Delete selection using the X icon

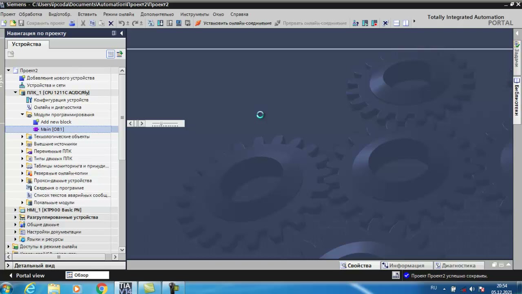tap(111, 23)
